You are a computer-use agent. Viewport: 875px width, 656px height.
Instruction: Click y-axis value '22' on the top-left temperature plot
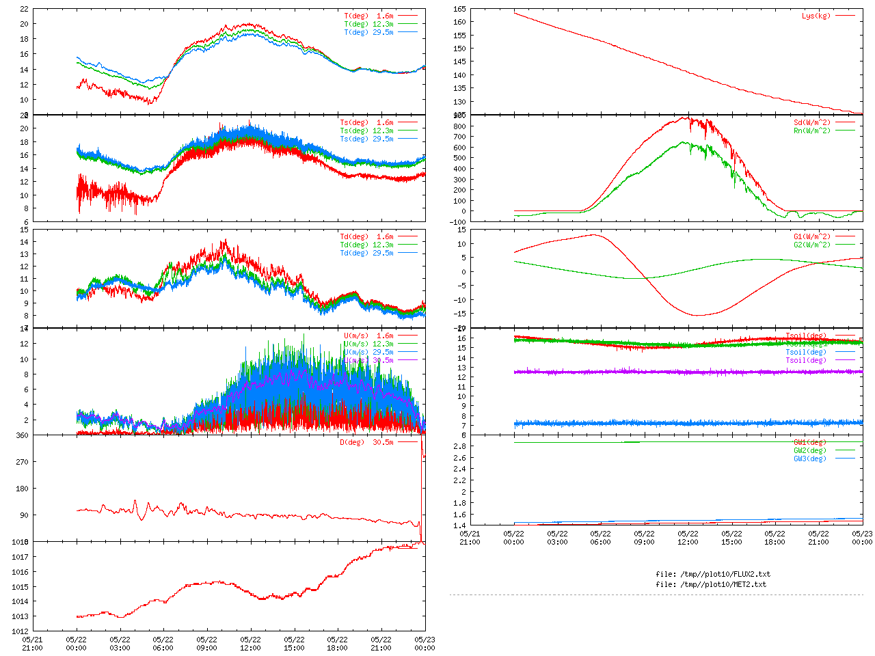click(24, 10)
